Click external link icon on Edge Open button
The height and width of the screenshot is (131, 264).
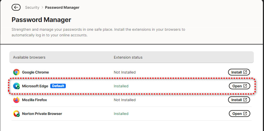click(x=245, y=86)
